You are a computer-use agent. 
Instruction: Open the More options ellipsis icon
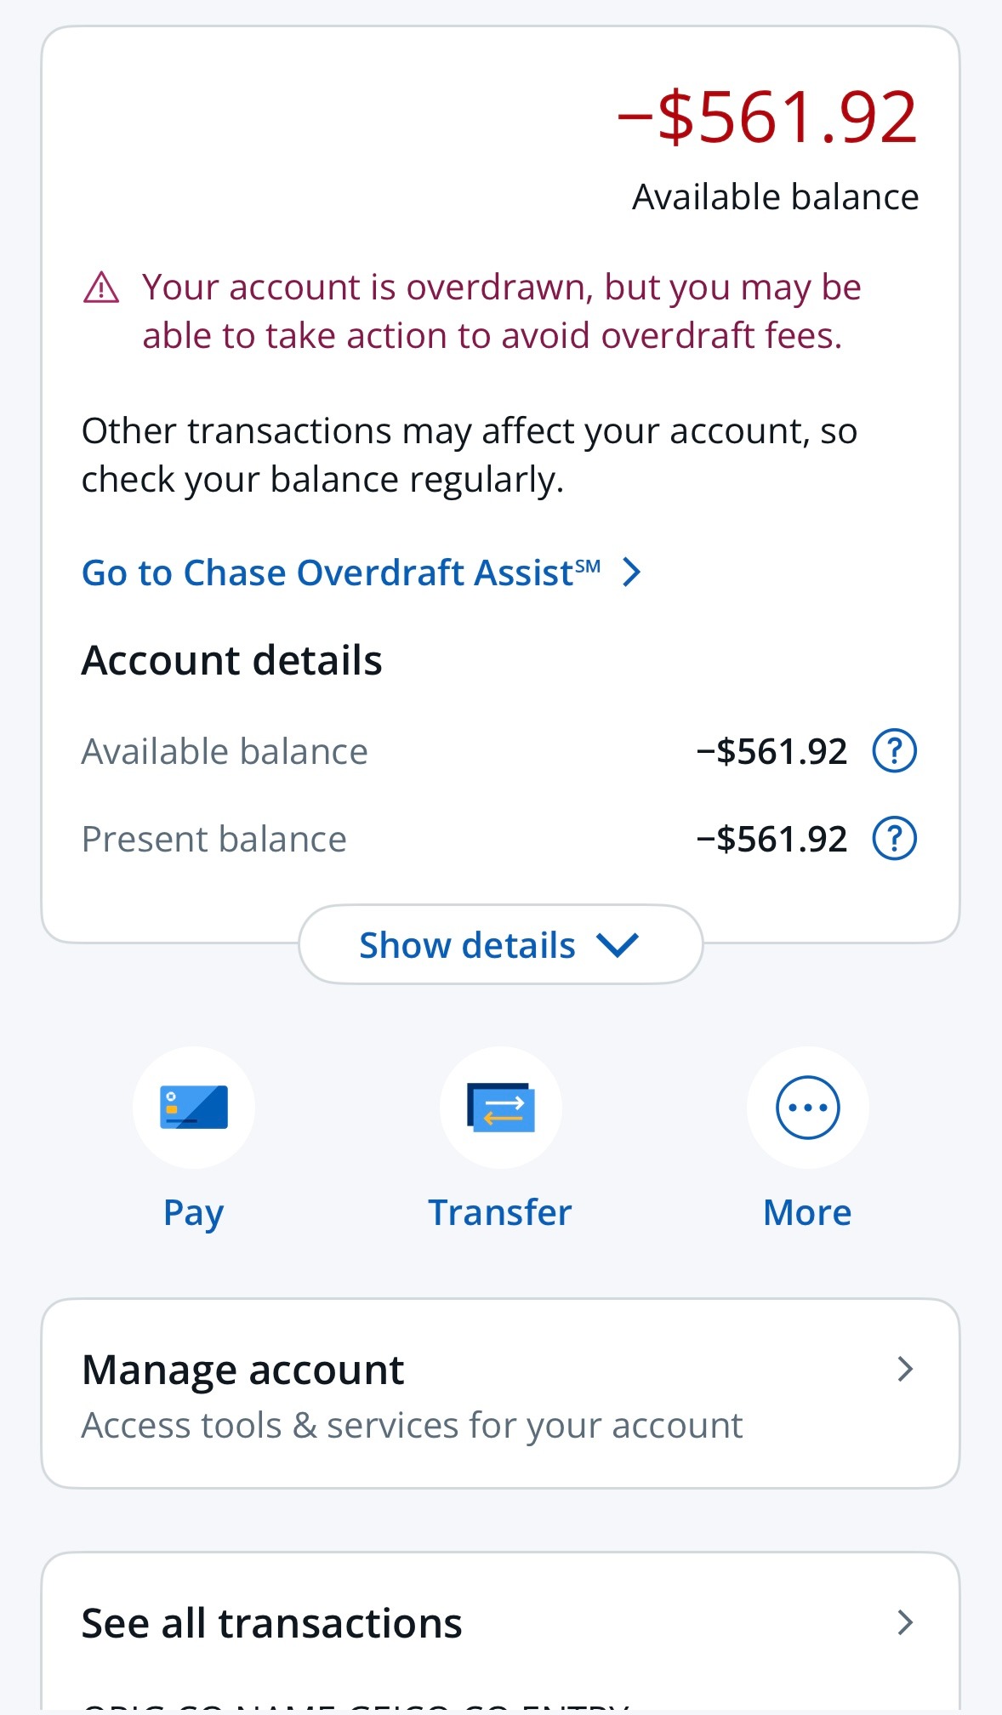[807, 1107]
